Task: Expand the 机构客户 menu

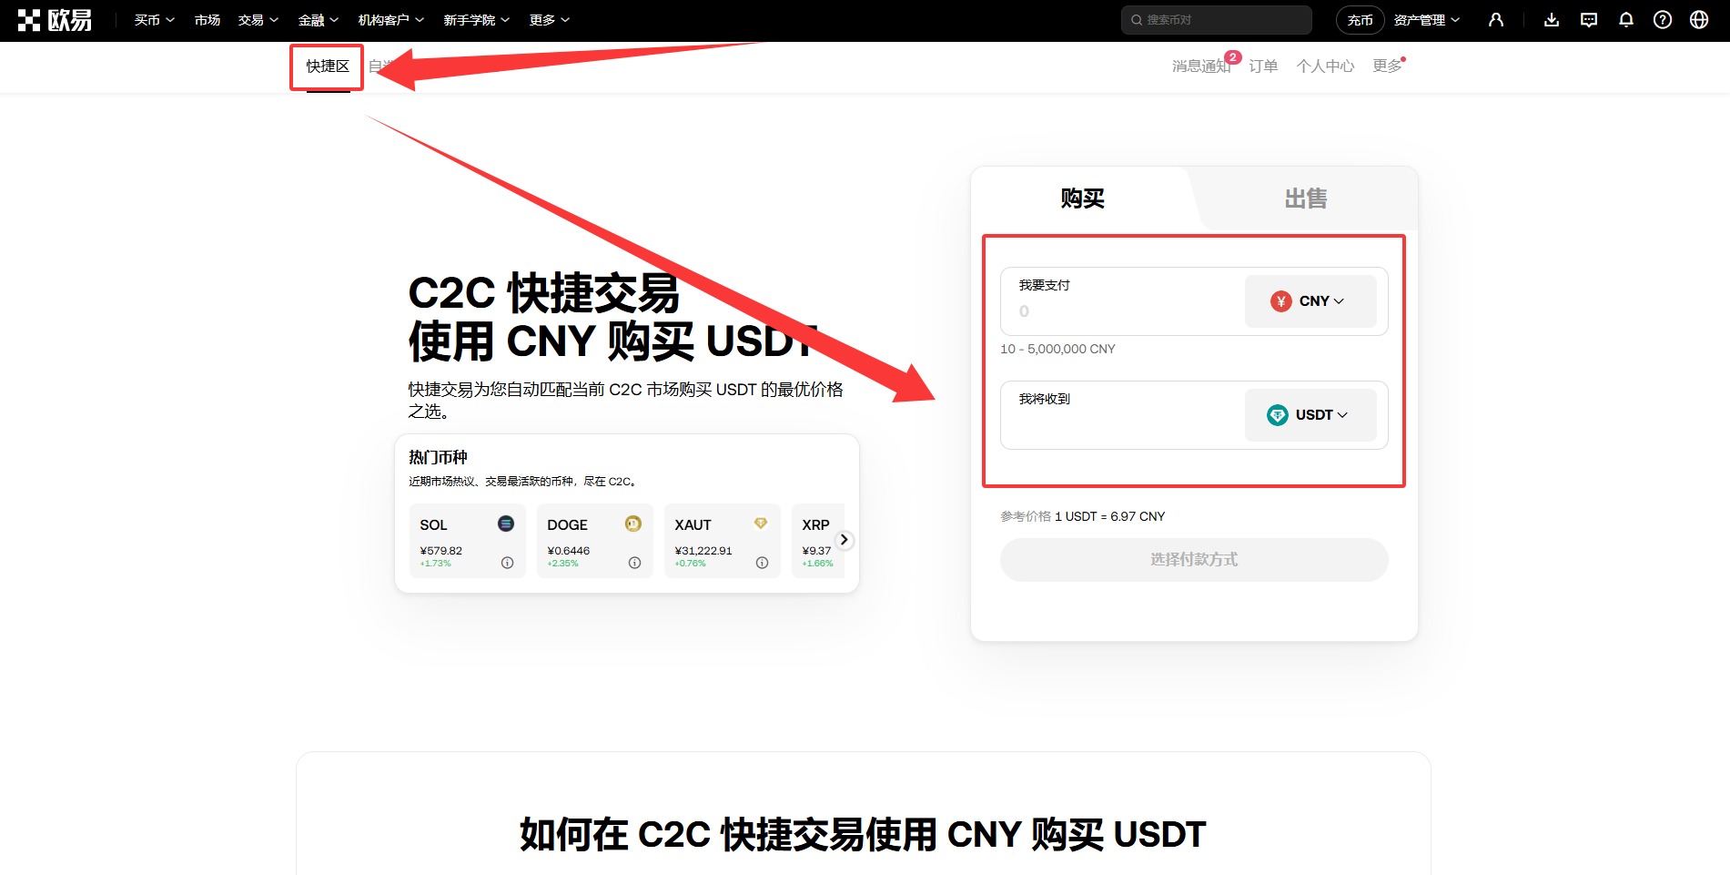Action: click(x=390, y=20)
